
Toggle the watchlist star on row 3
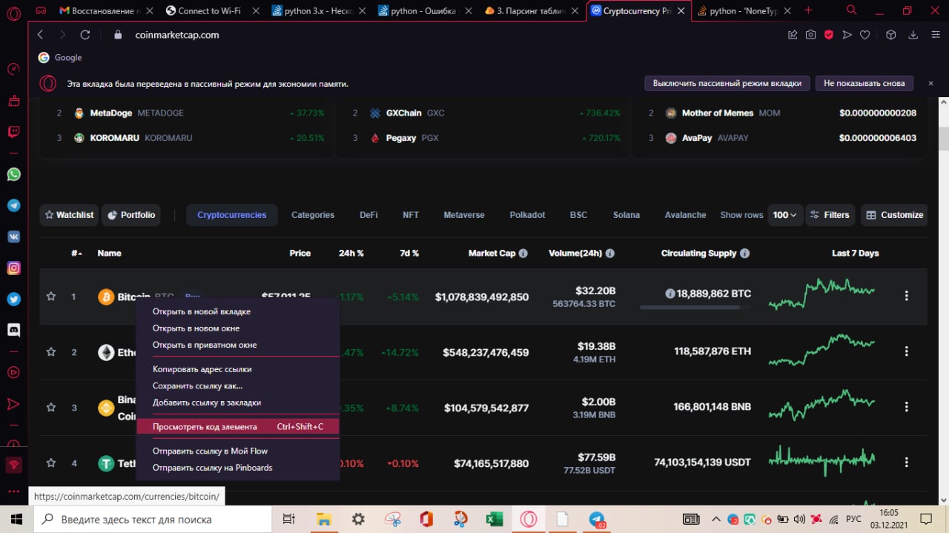51,407
